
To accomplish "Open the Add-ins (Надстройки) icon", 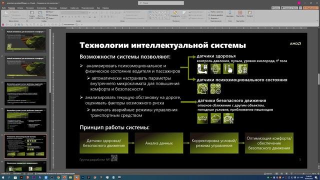I will pyautogui.click(x=240, y=14).
